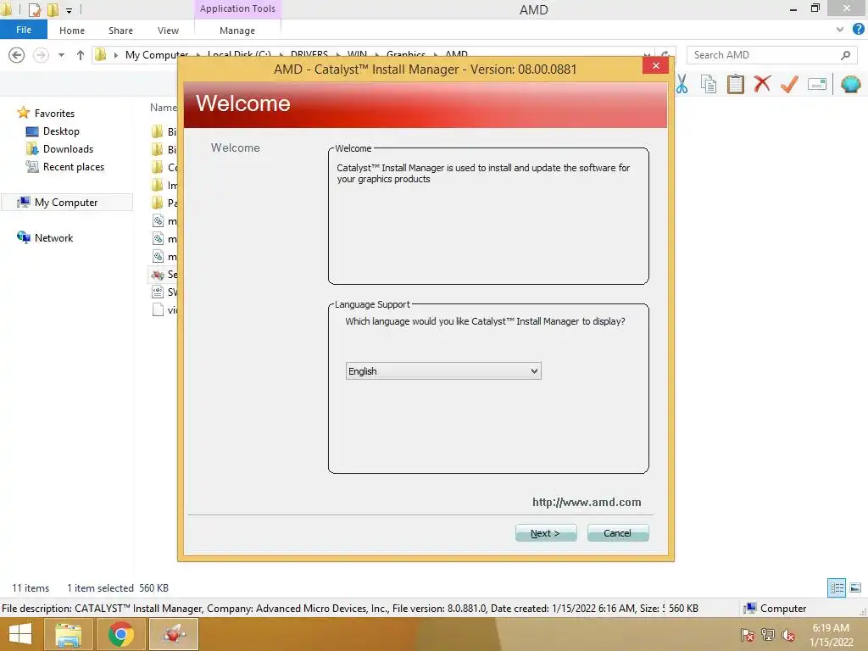Open the Manage ribbon tab
Viewport: 868px width, 651px height.
(x=237, y=31)
